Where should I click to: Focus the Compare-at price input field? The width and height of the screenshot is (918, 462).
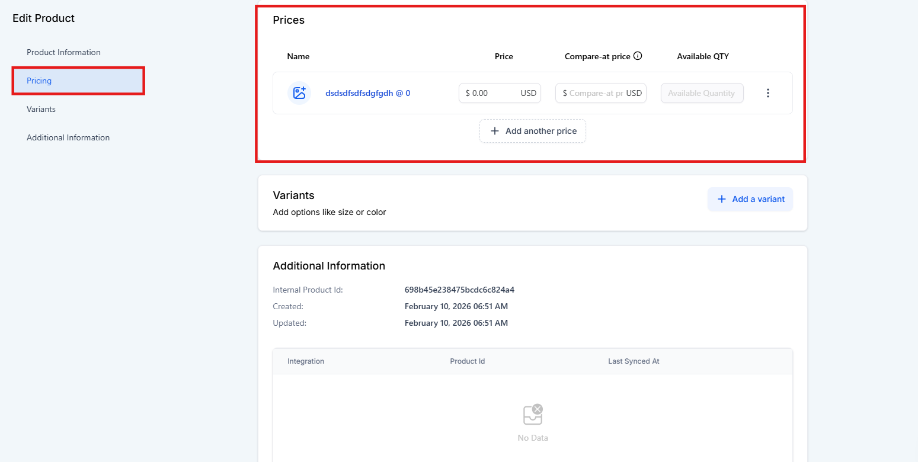pos(594,93)
